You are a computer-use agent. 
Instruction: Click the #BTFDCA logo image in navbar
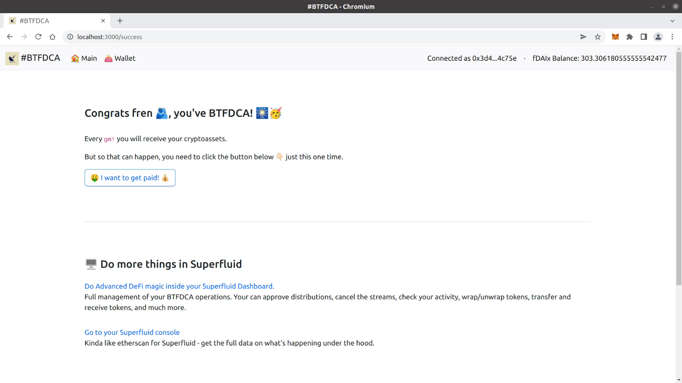[12, 58]
